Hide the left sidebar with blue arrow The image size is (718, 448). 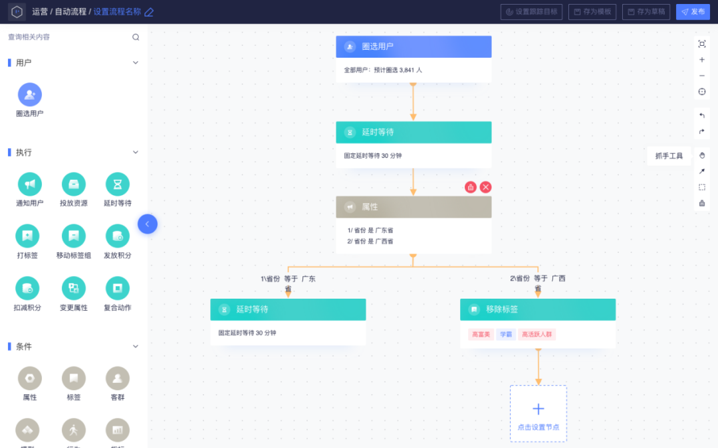click(148, 224)
